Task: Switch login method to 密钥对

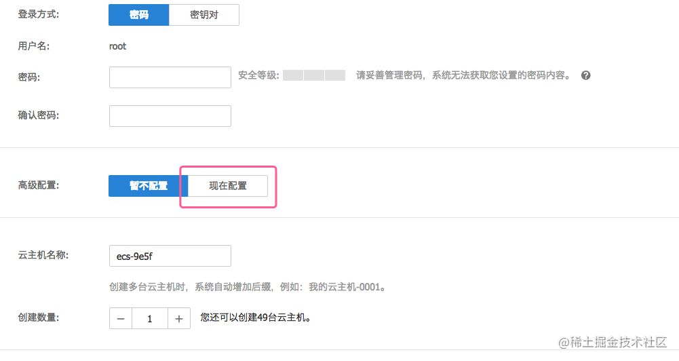Action: tap(204, 15)
